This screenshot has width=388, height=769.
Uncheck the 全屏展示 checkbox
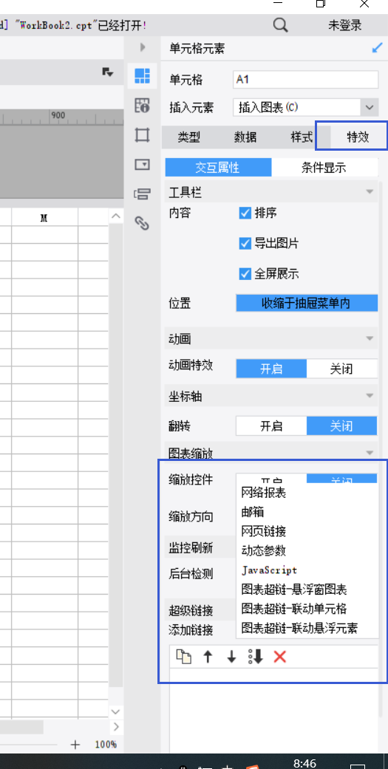pyautogui.click(x=245, y=273)
